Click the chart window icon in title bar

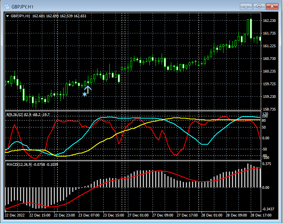click(x=6, y=7)
